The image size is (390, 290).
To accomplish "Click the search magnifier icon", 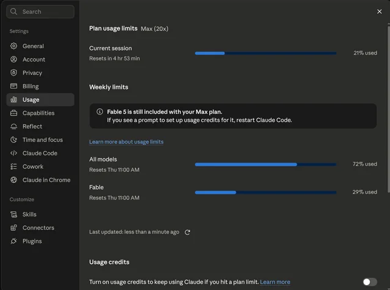I will tap(13, 12).
